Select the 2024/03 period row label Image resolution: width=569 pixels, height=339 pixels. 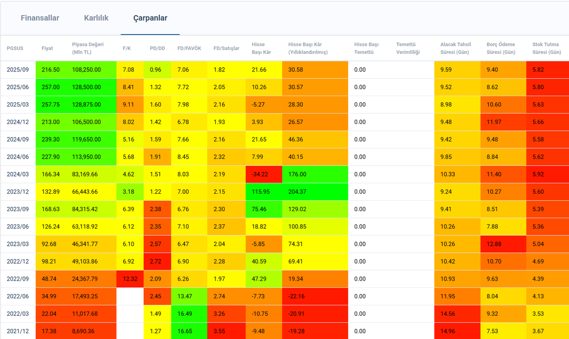tap(18, 174)
